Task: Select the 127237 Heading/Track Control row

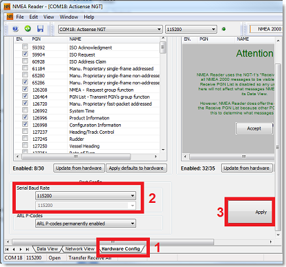Action: point(87,132)
